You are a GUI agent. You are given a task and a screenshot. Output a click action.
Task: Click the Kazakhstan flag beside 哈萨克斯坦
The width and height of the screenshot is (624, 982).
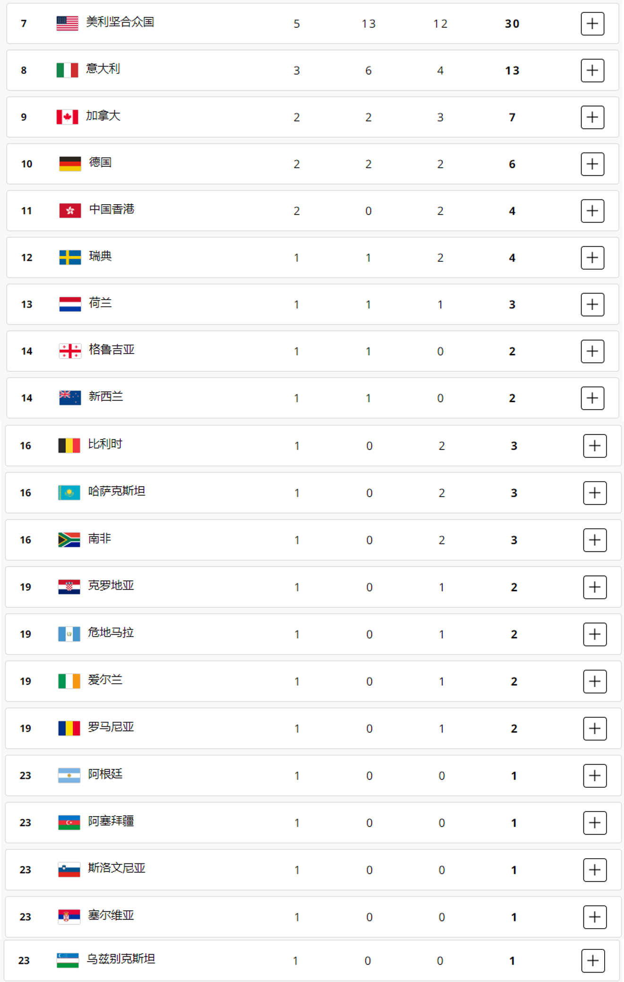click(x=69, y=493)
